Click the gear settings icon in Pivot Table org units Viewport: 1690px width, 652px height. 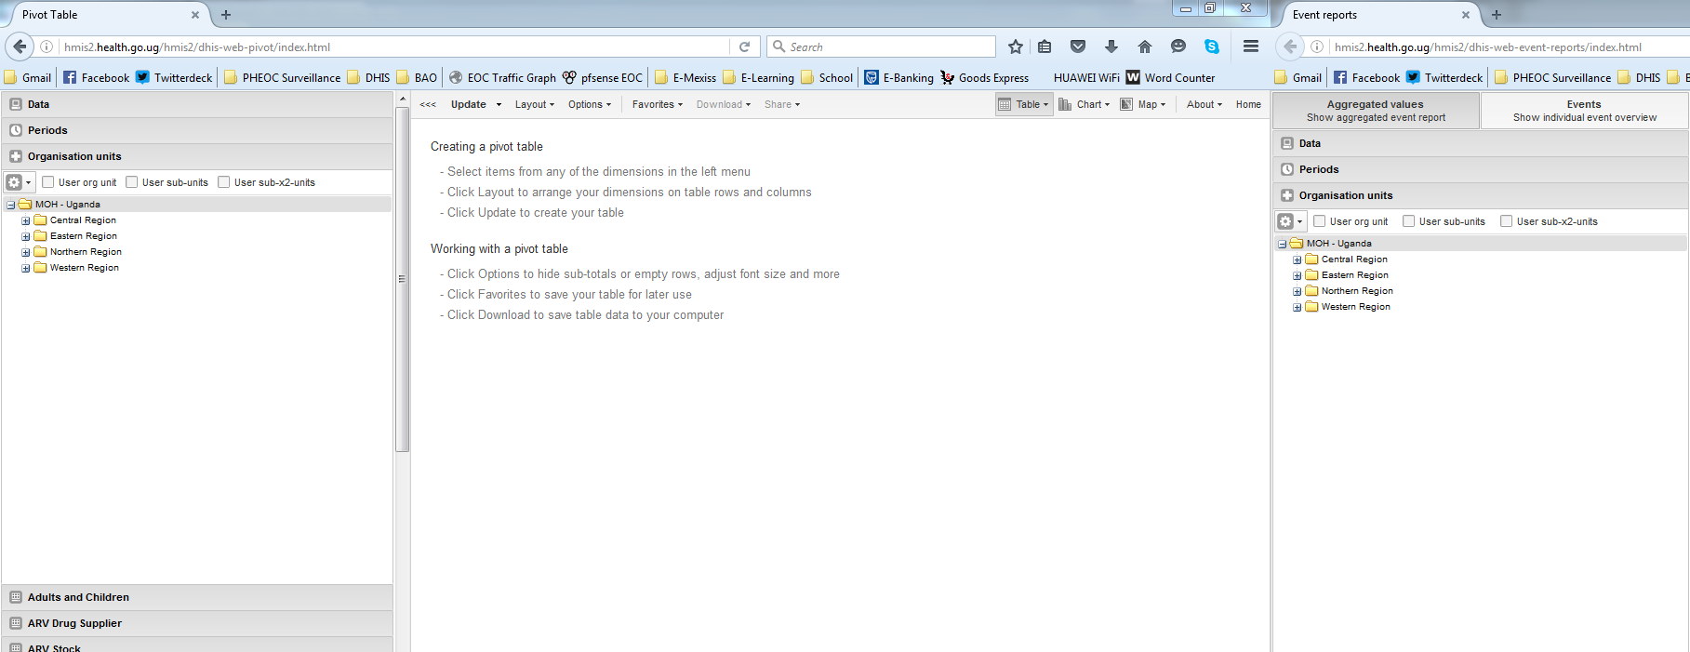pos(19,182)
